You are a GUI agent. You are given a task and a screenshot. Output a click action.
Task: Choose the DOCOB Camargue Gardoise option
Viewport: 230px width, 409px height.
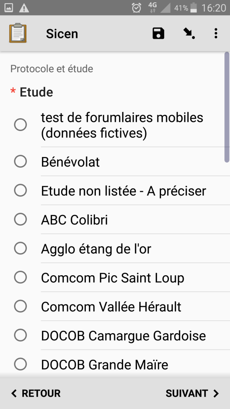point(115,335)
